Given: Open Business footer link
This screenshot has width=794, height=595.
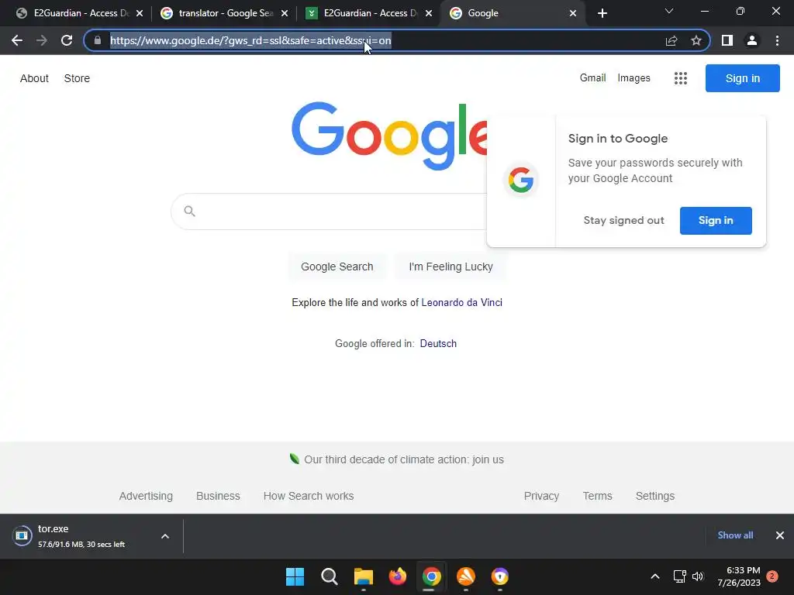Looking at the screenshot, I should coord(218,496).
